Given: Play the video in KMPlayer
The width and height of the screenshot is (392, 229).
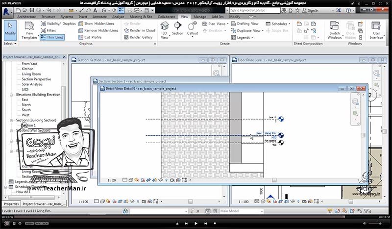Looking at the screenshot, I should (x=196, y=223).
